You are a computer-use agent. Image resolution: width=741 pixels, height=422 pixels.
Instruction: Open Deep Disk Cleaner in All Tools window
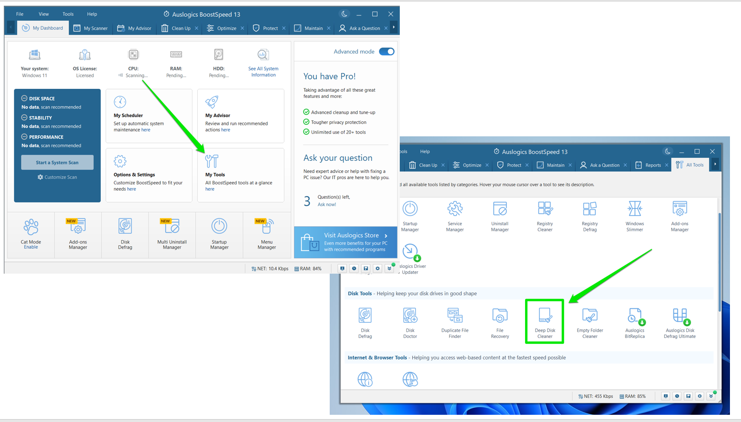point(545,321)
